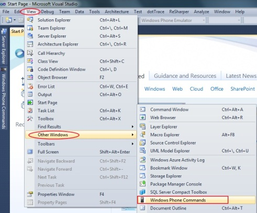Click the Bookmark Window icon
Viewport: 257px width, 213px height.
tap(142, 168)
